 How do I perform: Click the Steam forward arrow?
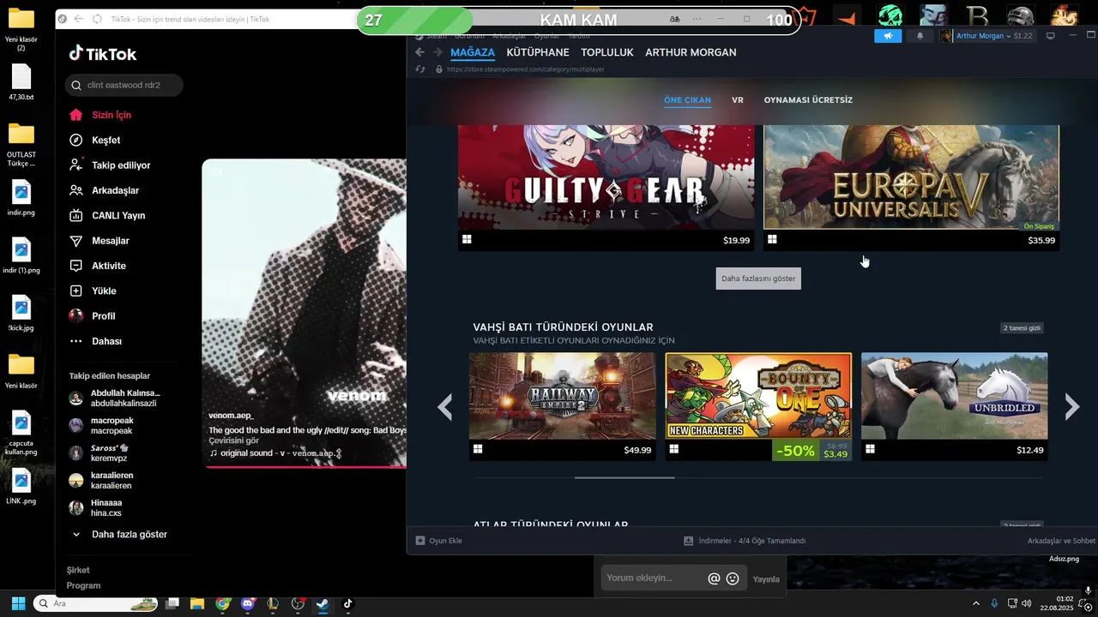click(437, 52)
